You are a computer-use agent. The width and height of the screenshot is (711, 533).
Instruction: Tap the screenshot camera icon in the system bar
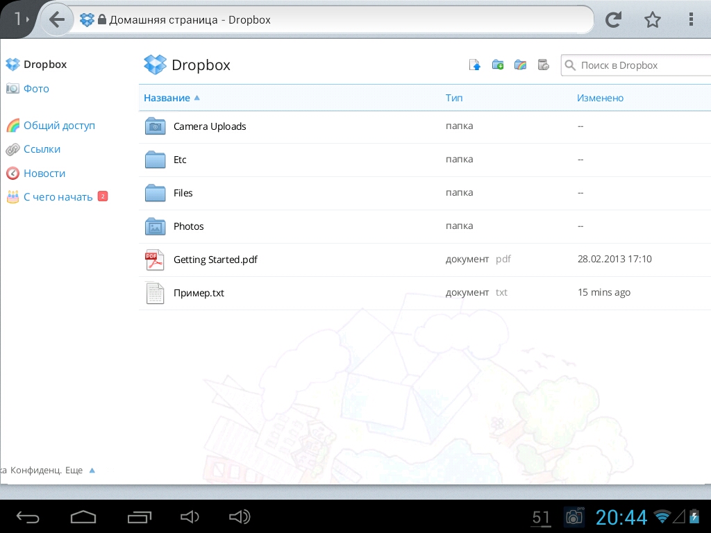[x=574, y=516]
